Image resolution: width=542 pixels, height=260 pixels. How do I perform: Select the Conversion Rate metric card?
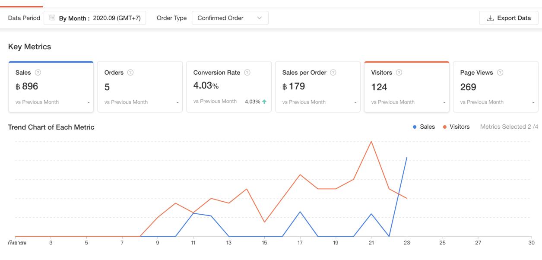pos(229,87)
